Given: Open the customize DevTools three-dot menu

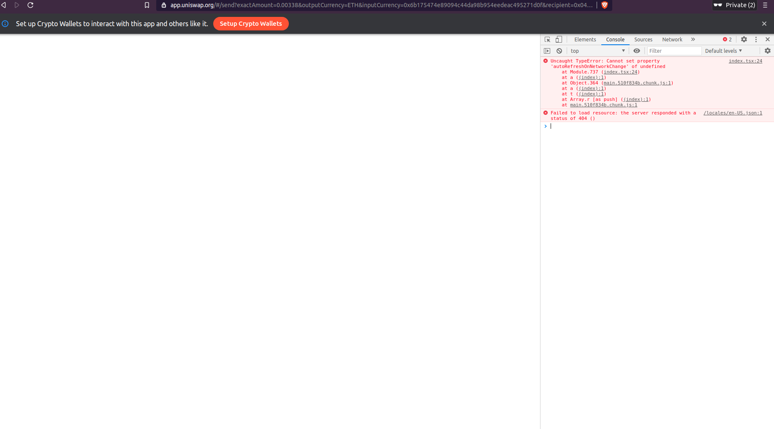Looking at the screenshot, I should pyautogui.click(x=756, y=39).
